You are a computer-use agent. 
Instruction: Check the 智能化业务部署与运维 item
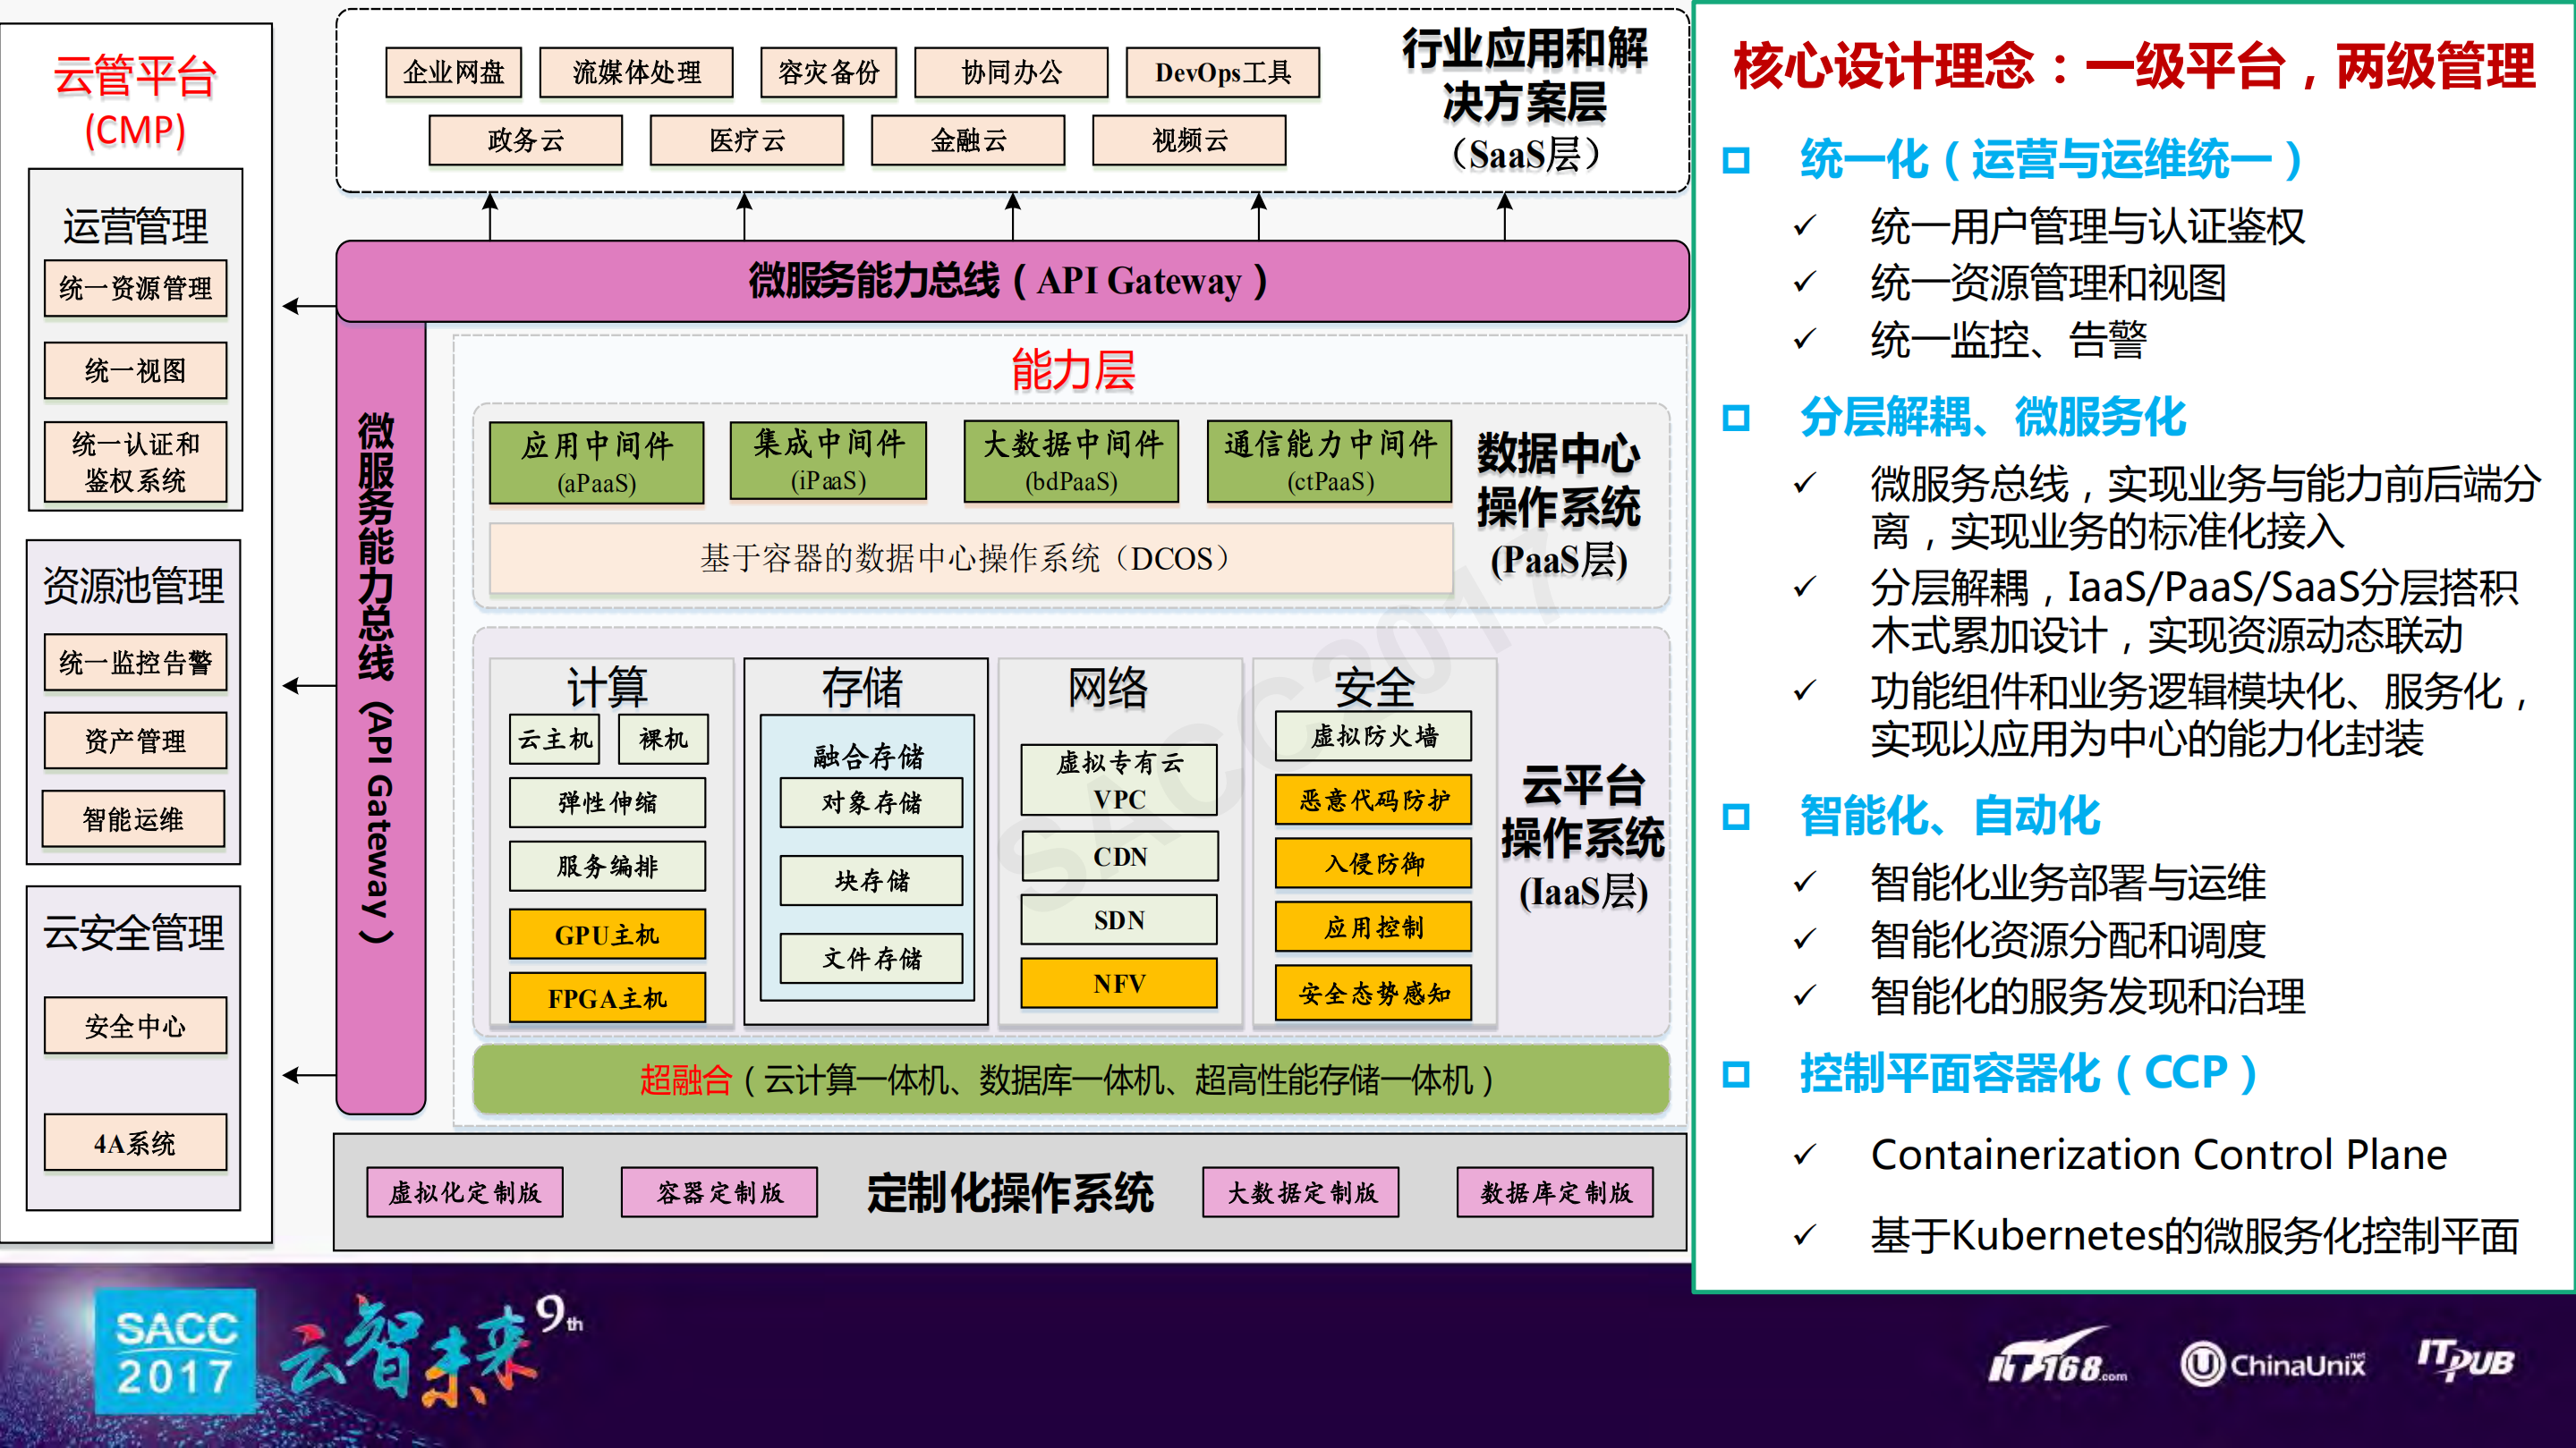(2068, 884)
